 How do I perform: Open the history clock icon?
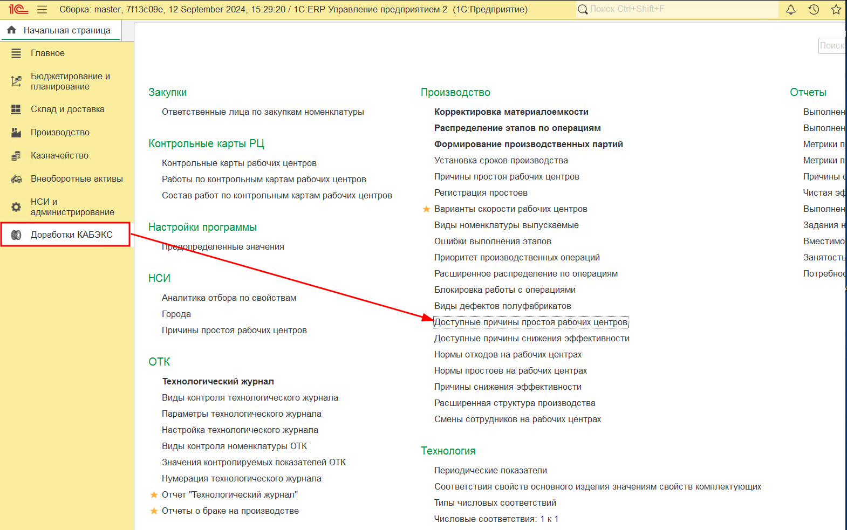814,9
